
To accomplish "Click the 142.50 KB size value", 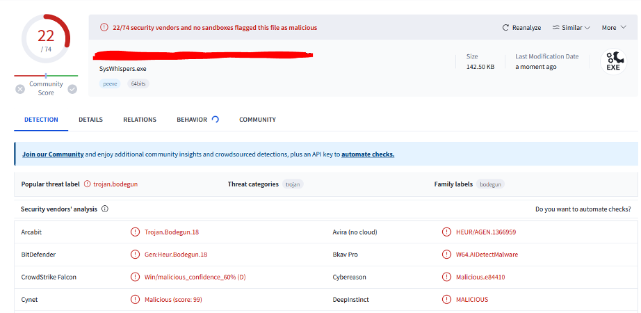I will pos(480,67).
